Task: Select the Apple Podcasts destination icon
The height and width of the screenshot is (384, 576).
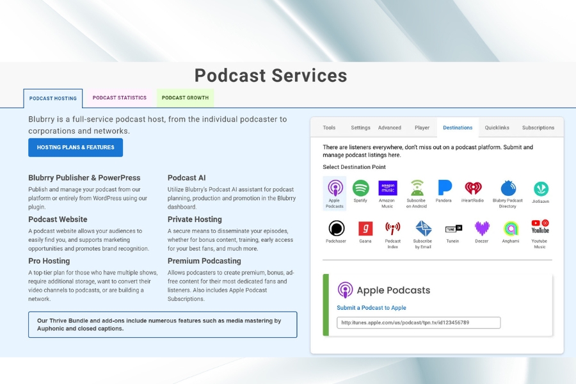Action: click(335, 188)
